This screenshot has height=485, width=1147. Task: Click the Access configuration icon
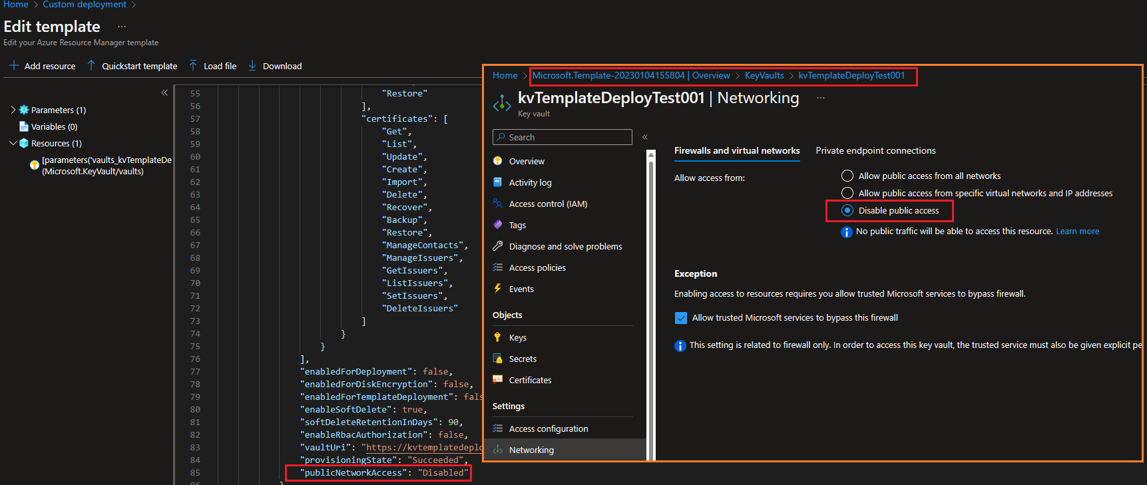tap(497, 428)
